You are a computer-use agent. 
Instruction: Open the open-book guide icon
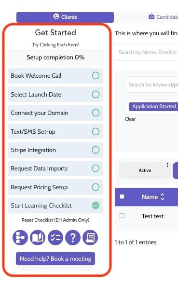point(38,238)
